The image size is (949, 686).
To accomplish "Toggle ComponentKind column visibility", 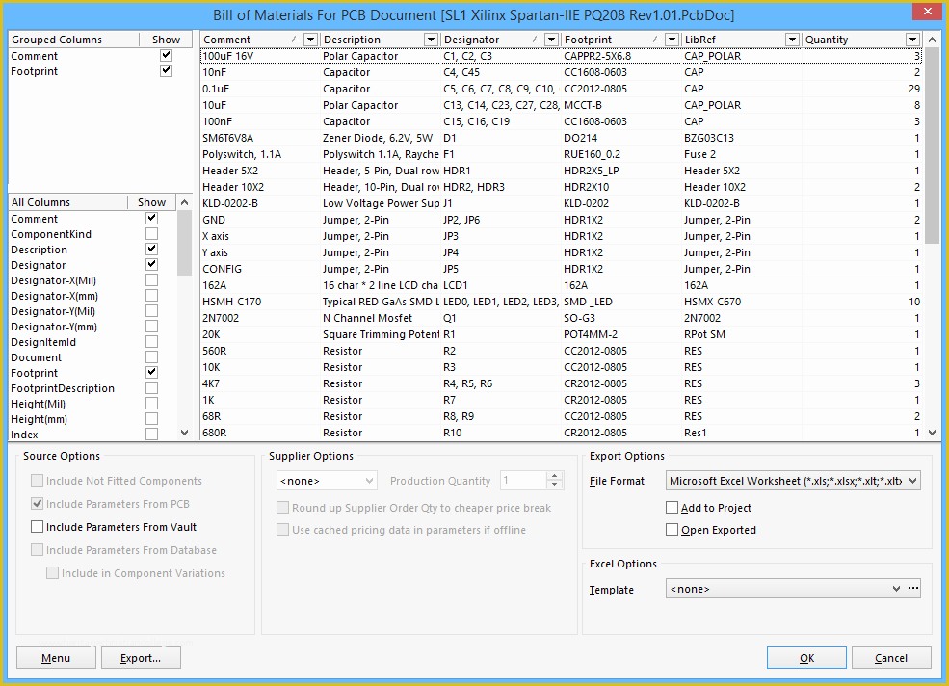I will point(151,234).
